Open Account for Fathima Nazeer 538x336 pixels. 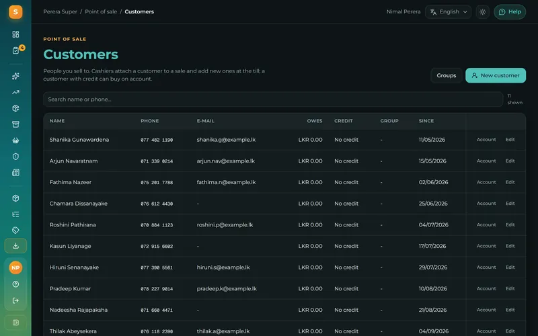[486, 182]
